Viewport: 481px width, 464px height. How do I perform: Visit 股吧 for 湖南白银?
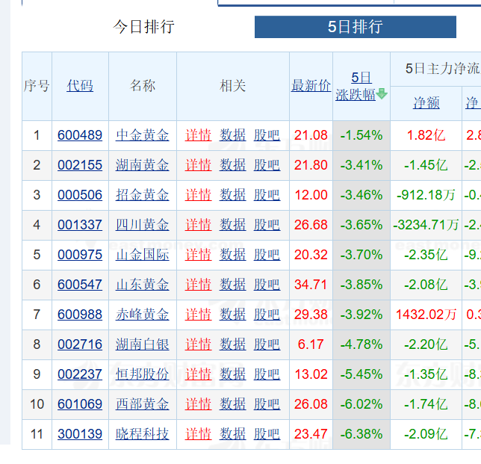point(267,344)
